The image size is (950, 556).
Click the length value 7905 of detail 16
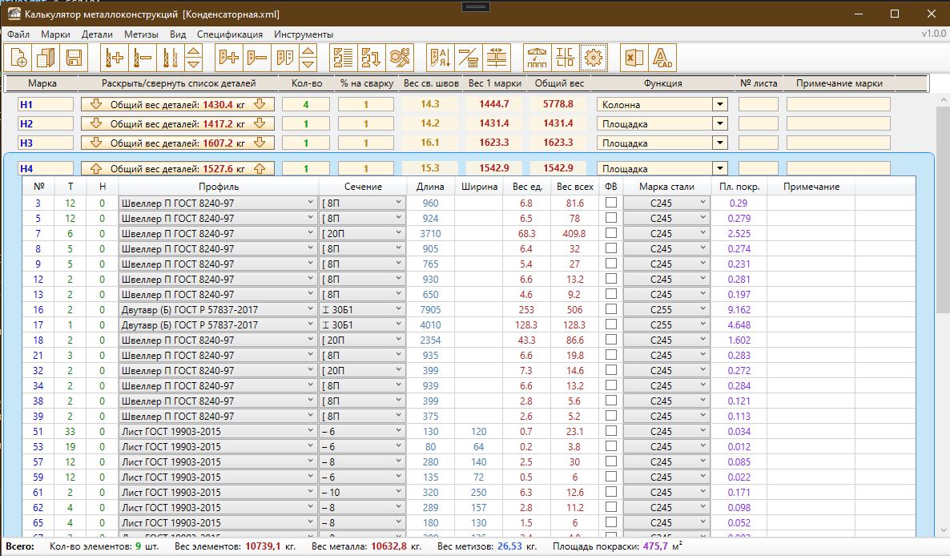[430, 309]
